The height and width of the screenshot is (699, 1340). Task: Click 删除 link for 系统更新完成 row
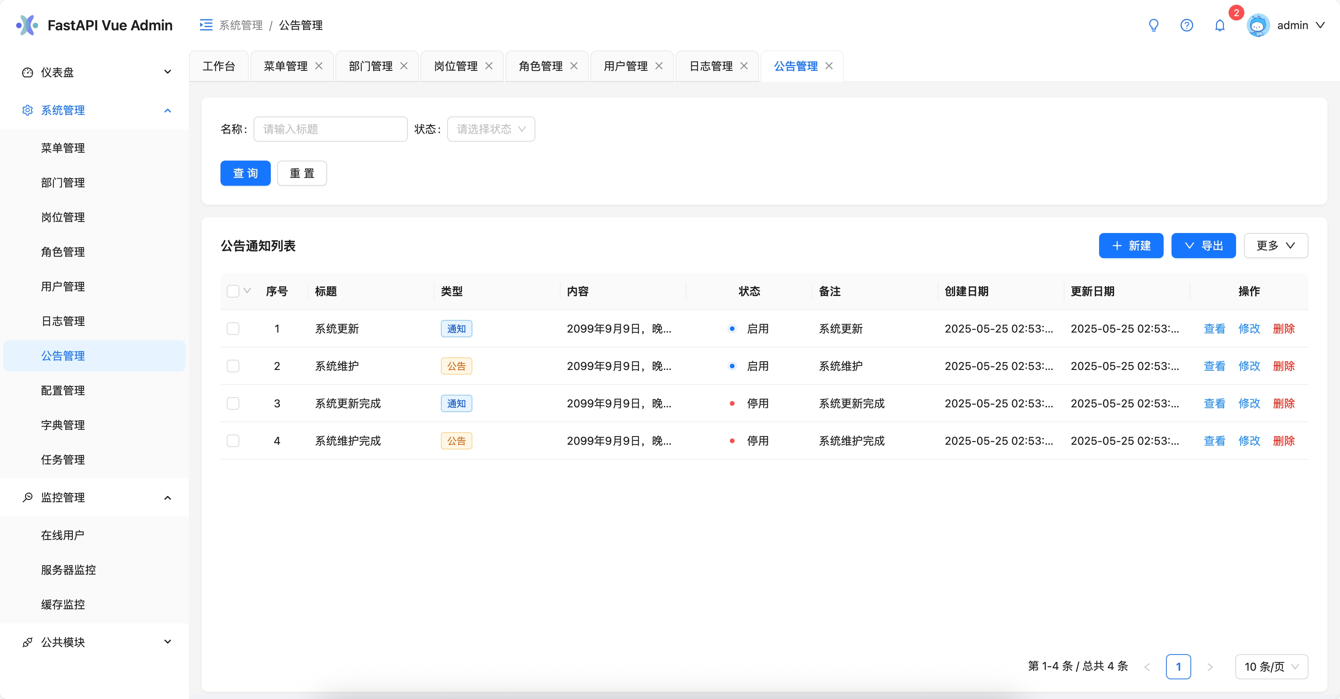pyautogui.click(x=1284, y=403)
